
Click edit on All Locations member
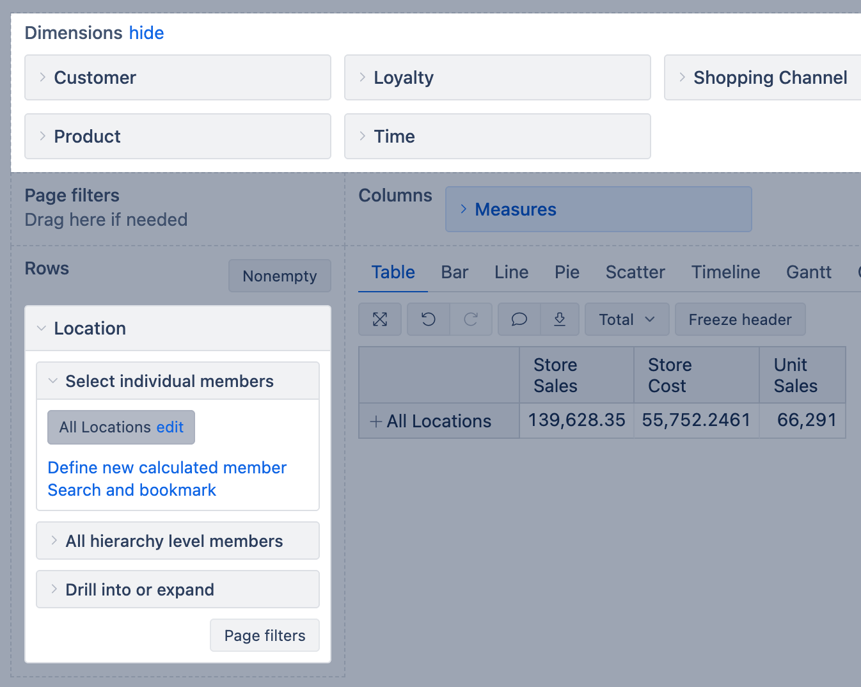point(170,427)
